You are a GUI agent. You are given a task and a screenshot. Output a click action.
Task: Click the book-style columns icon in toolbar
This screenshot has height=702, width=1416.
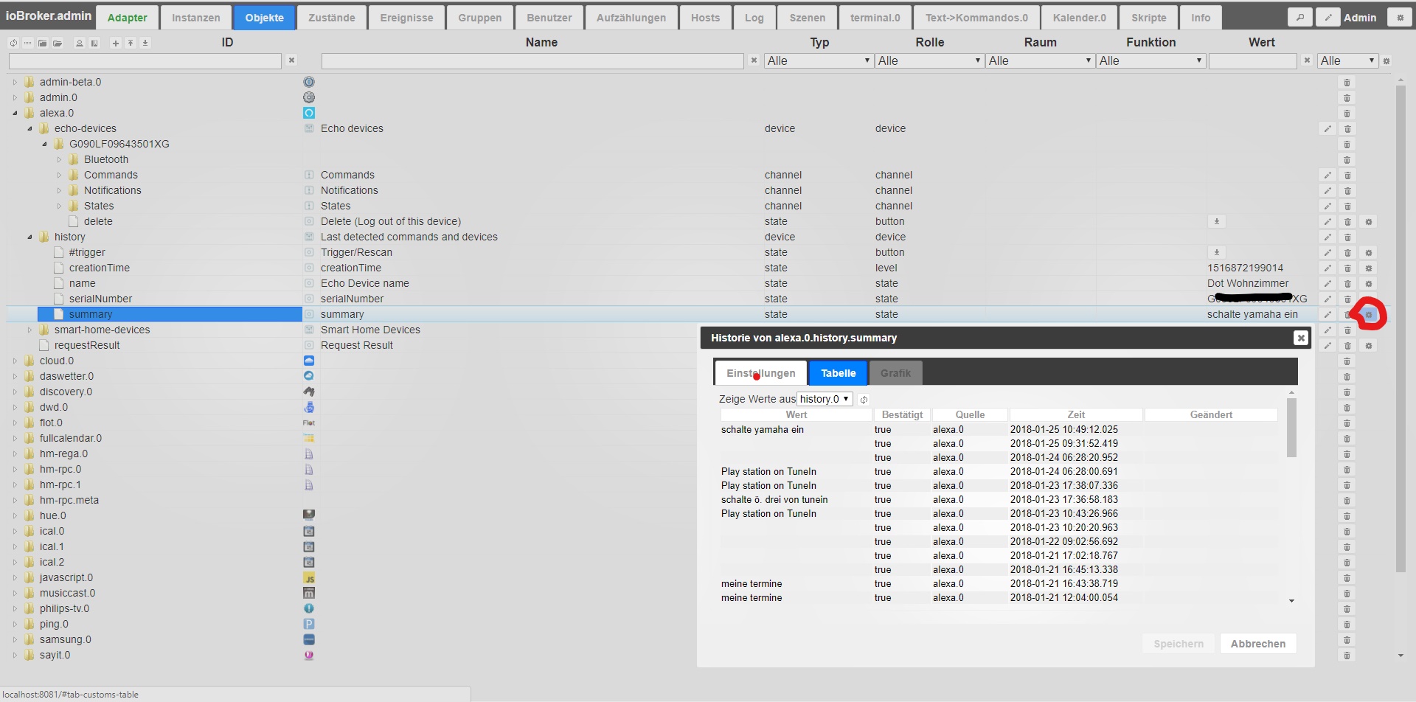point(94,44)
